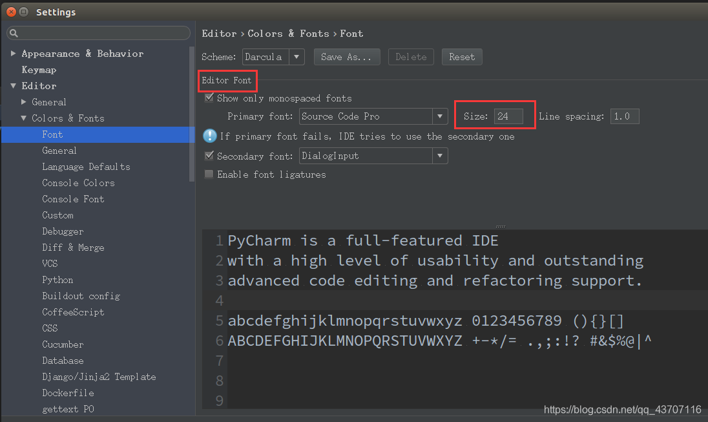Select Buildout config in the tree
Viewport: 708px width, 422px height.
[81, 296]
